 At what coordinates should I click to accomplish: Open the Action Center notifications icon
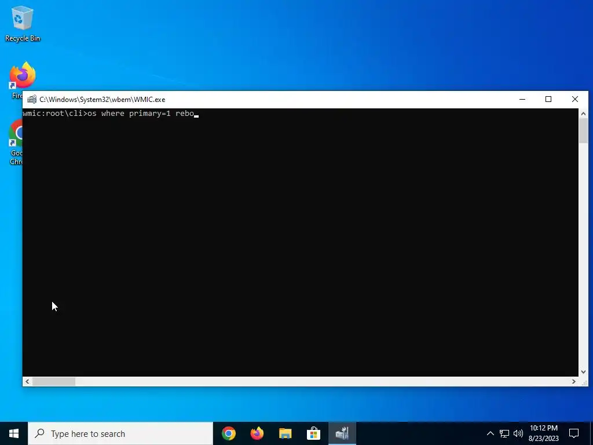pos(574,433)
